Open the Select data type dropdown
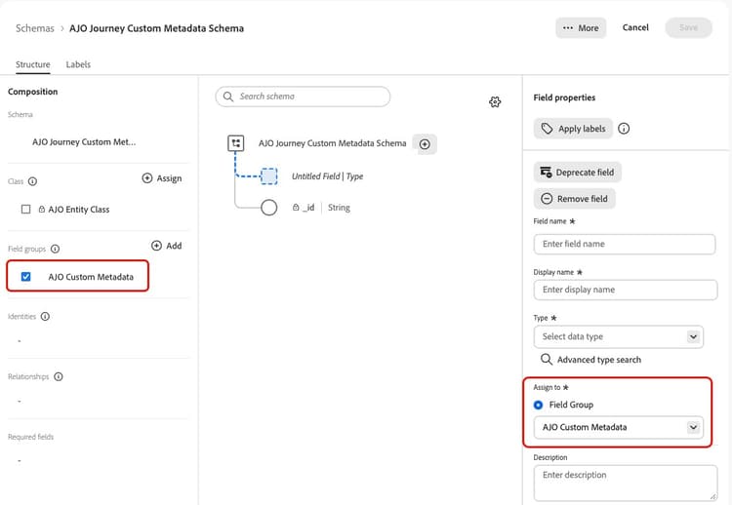This screenshot has width=732, height=505. point(618,336)
